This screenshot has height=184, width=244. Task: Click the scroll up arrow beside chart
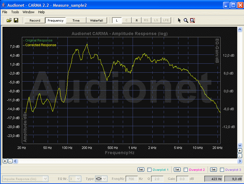click(x=240, y=29)
